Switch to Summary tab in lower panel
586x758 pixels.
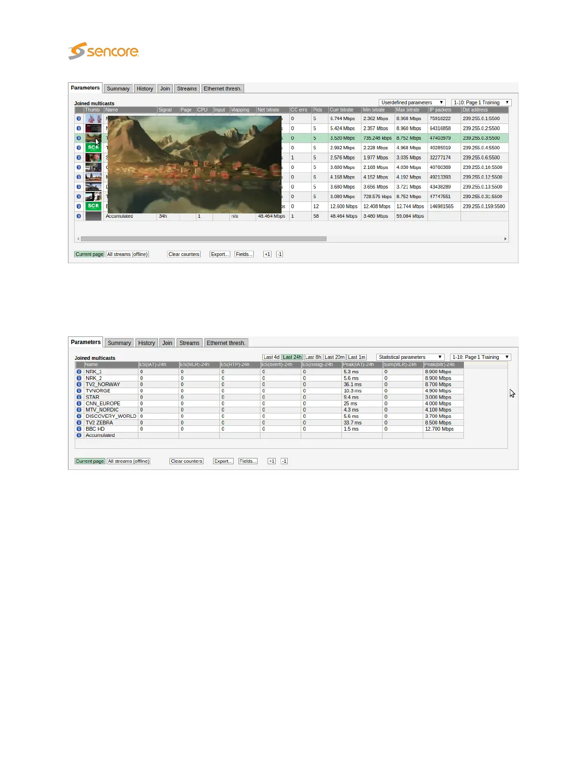coord(119,343)
